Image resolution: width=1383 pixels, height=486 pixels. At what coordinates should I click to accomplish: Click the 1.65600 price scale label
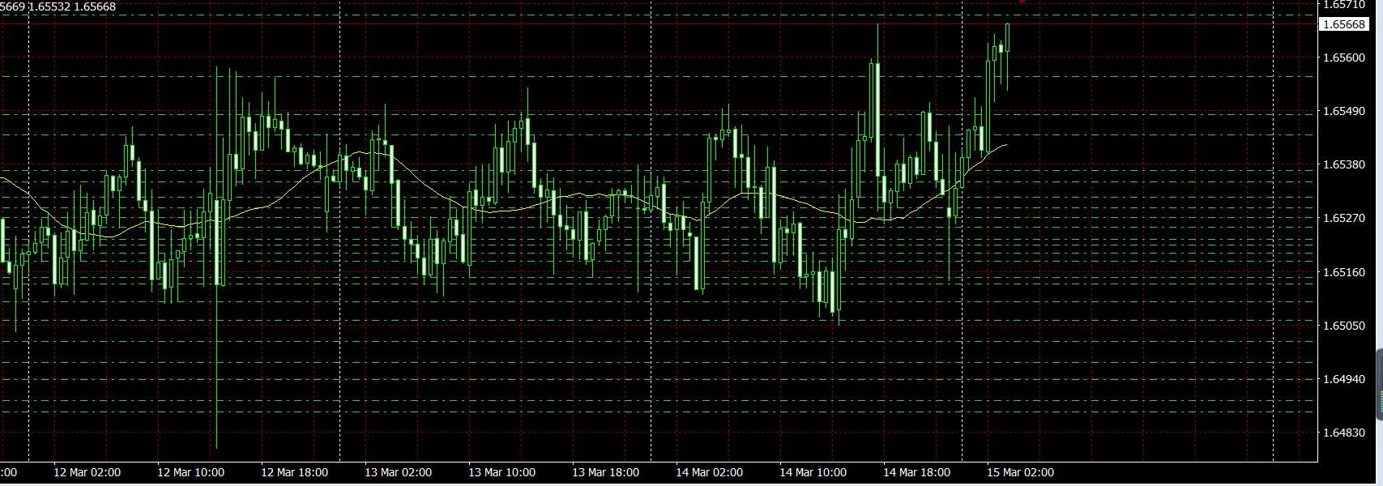[1343, 58]
